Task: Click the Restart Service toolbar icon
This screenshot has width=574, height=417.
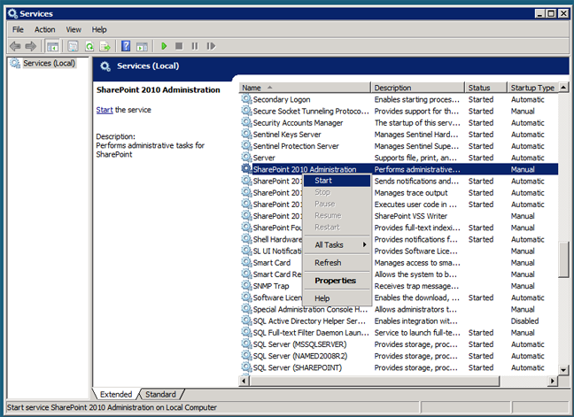Action: (211, 46)
